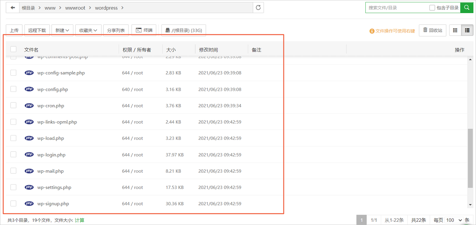Click the 根目录 breadcrumb
This screenshot has height=225, width=476.
point(29,8)
